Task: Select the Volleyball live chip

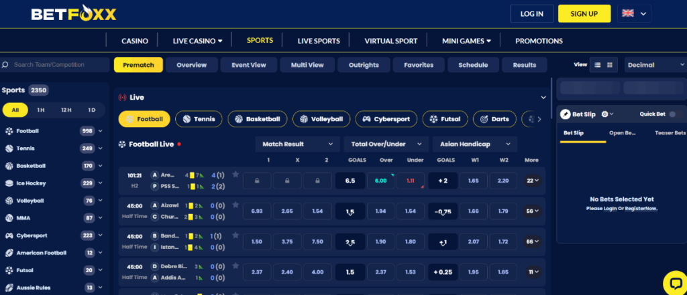Action: (321, 119)
